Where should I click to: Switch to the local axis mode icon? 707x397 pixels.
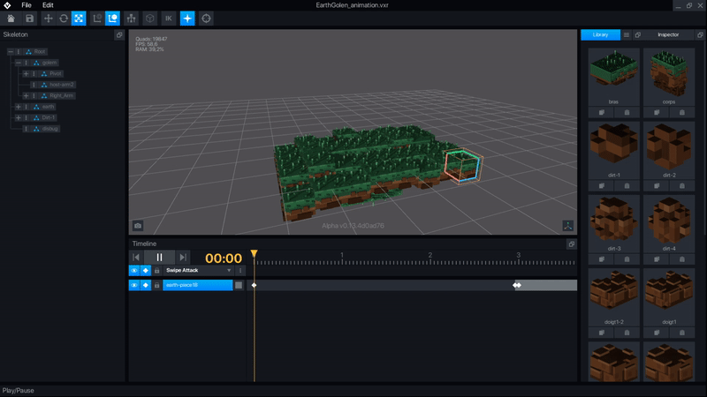click(97, 19)
